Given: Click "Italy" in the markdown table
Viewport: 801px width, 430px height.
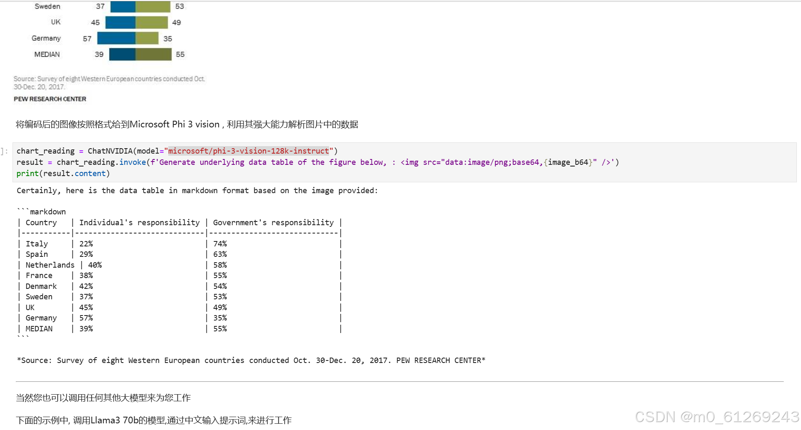Looking at the screenshot, I should 37,244.
